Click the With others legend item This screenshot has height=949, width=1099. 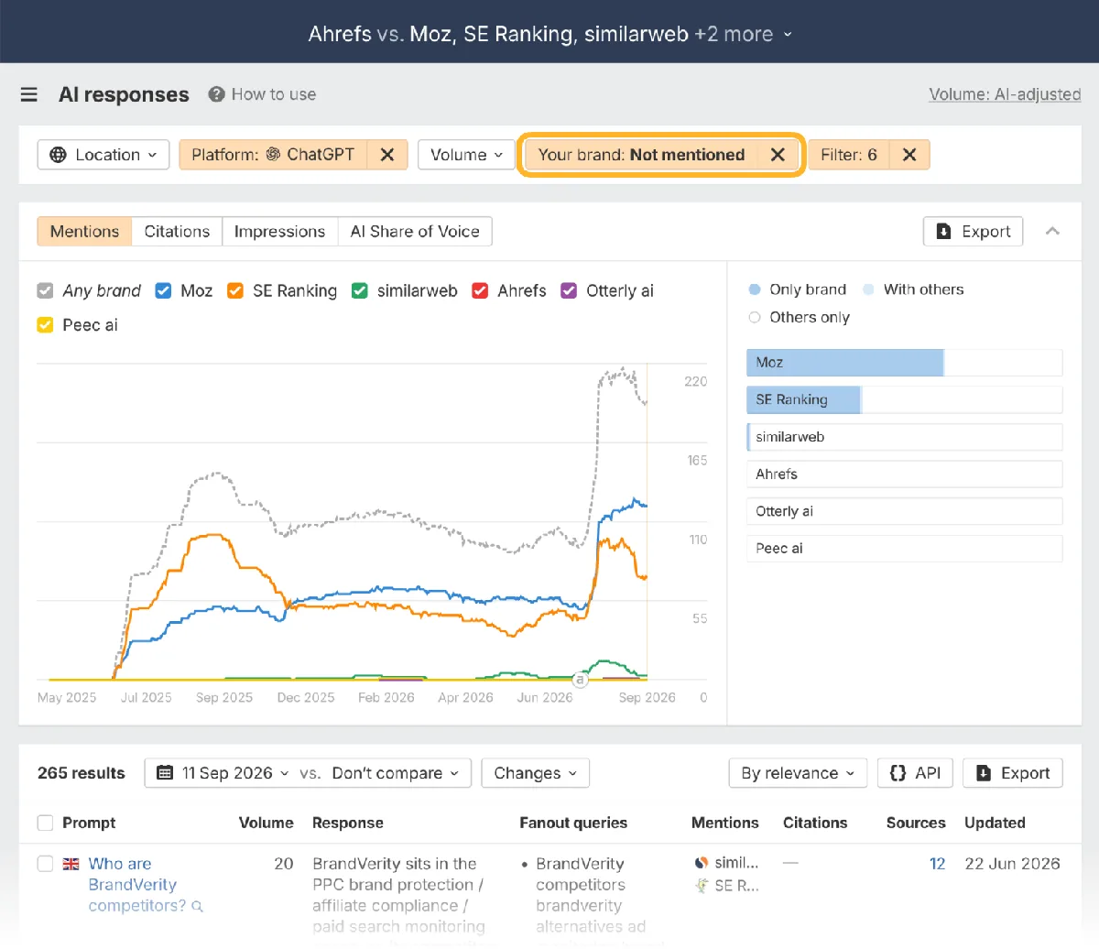(913, 289)
